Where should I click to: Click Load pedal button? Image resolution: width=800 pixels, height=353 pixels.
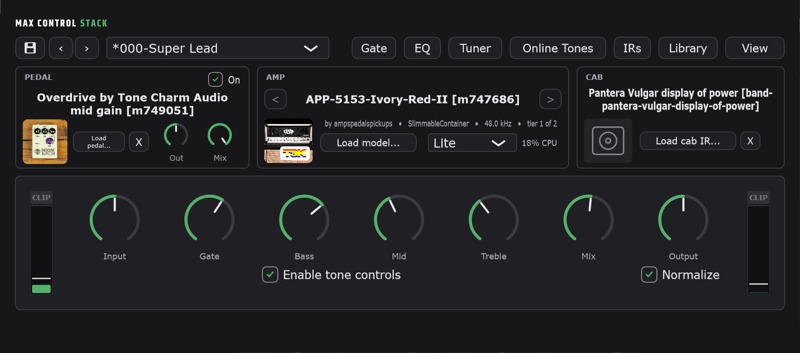[99, 142]
